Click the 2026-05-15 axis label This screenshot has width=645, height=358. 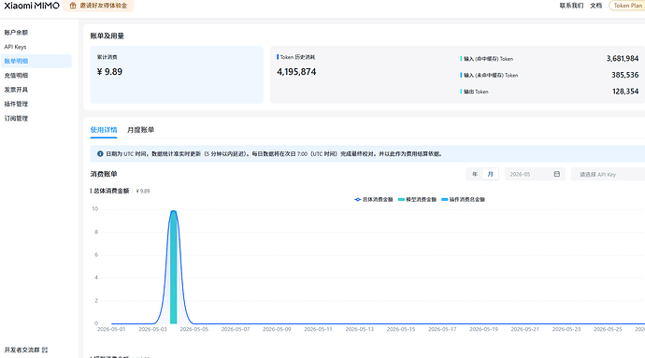[401, 329]
